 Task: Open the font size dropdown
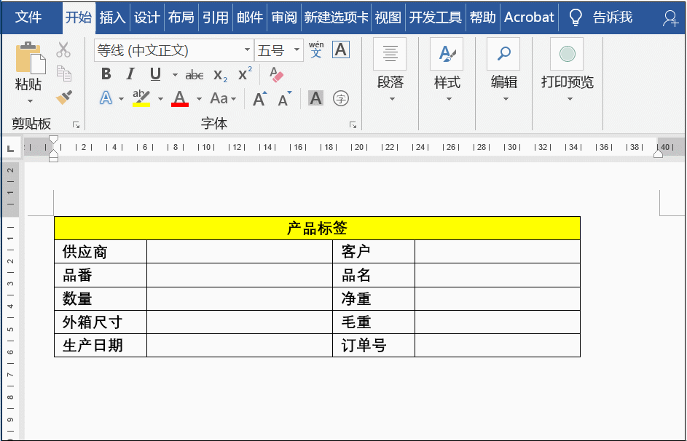tap(297, 50)
